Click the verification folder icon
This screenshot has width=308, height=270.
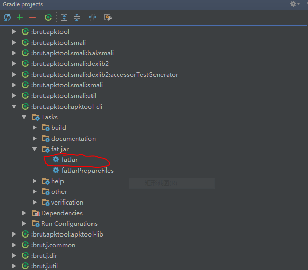click(46, 203)
